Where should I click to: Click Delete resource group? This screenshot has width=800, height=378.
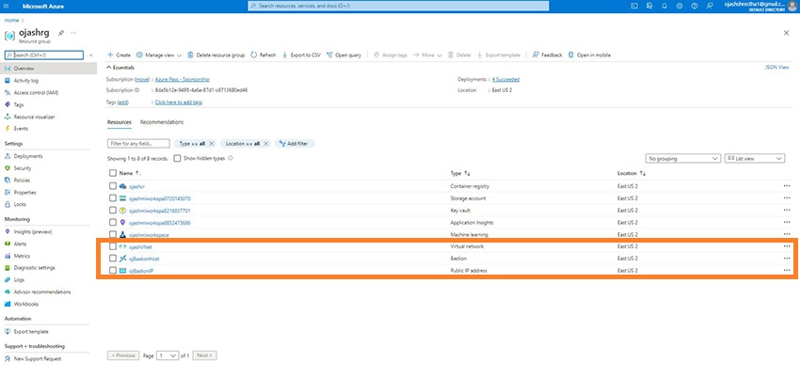(216, 55)
